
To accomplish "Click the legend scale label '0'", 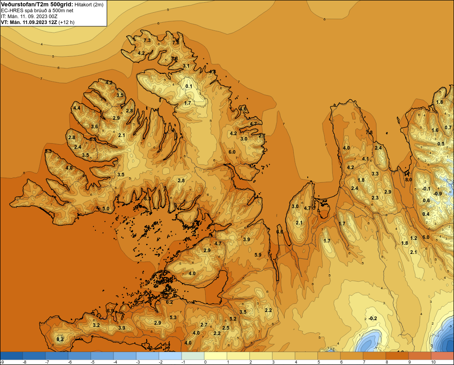I will pyautogui.click(x=205, y=362).
